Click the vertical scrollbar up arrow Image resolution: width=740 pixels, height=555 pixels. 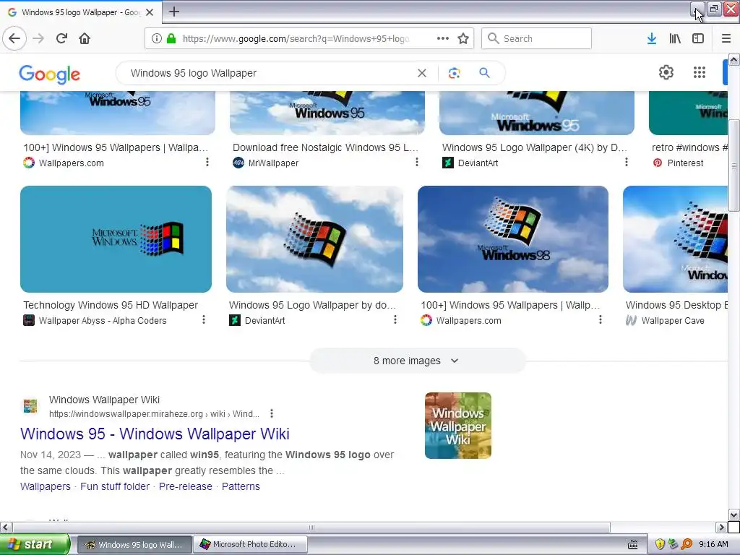(734, 59)
